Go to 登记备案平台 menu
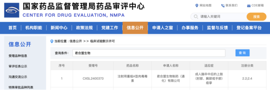Image resolution: width=270 pixels, height=90 pixels. (249, 28)
